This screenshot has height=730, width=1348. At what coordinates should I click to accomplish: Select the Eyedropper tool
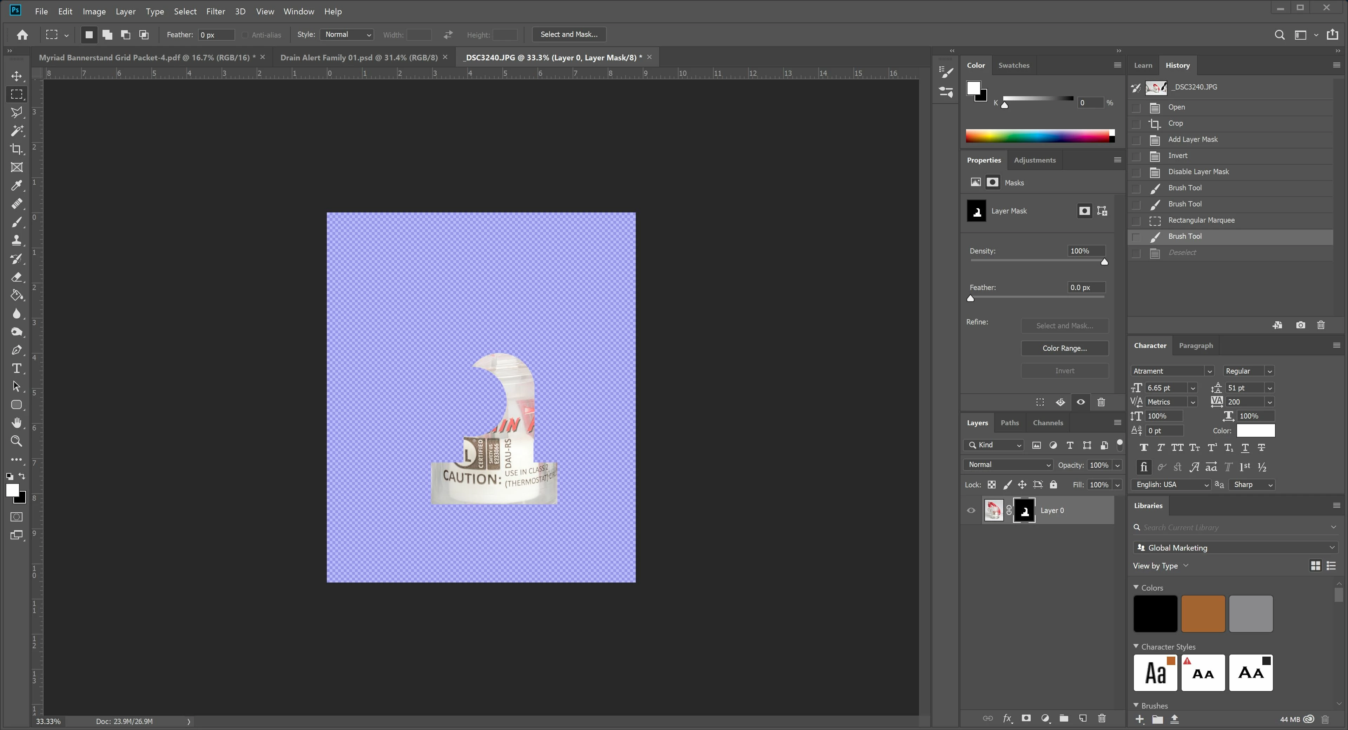pos(17,186)
